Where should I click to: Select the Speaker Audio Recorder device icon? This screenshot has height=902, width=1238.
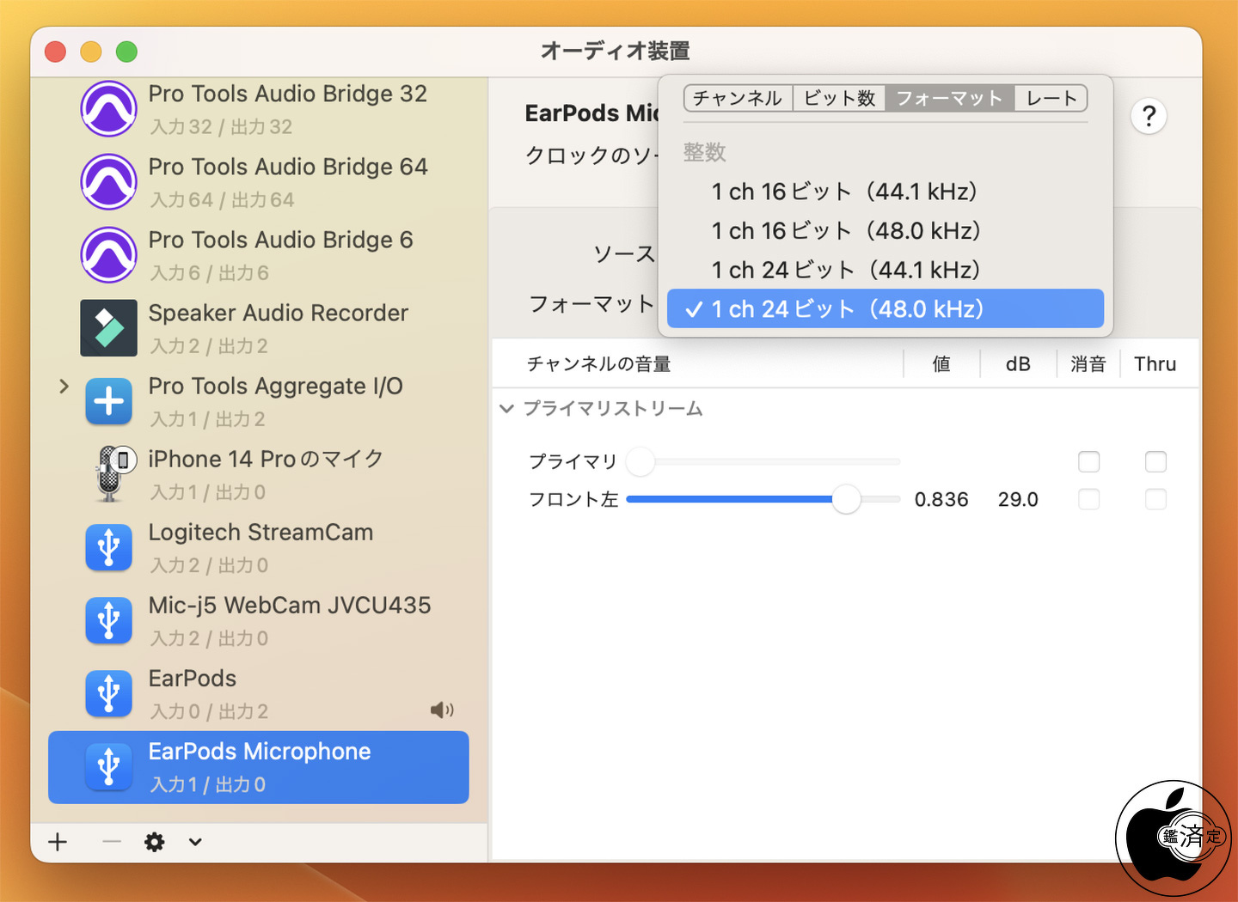coord(109,328)
